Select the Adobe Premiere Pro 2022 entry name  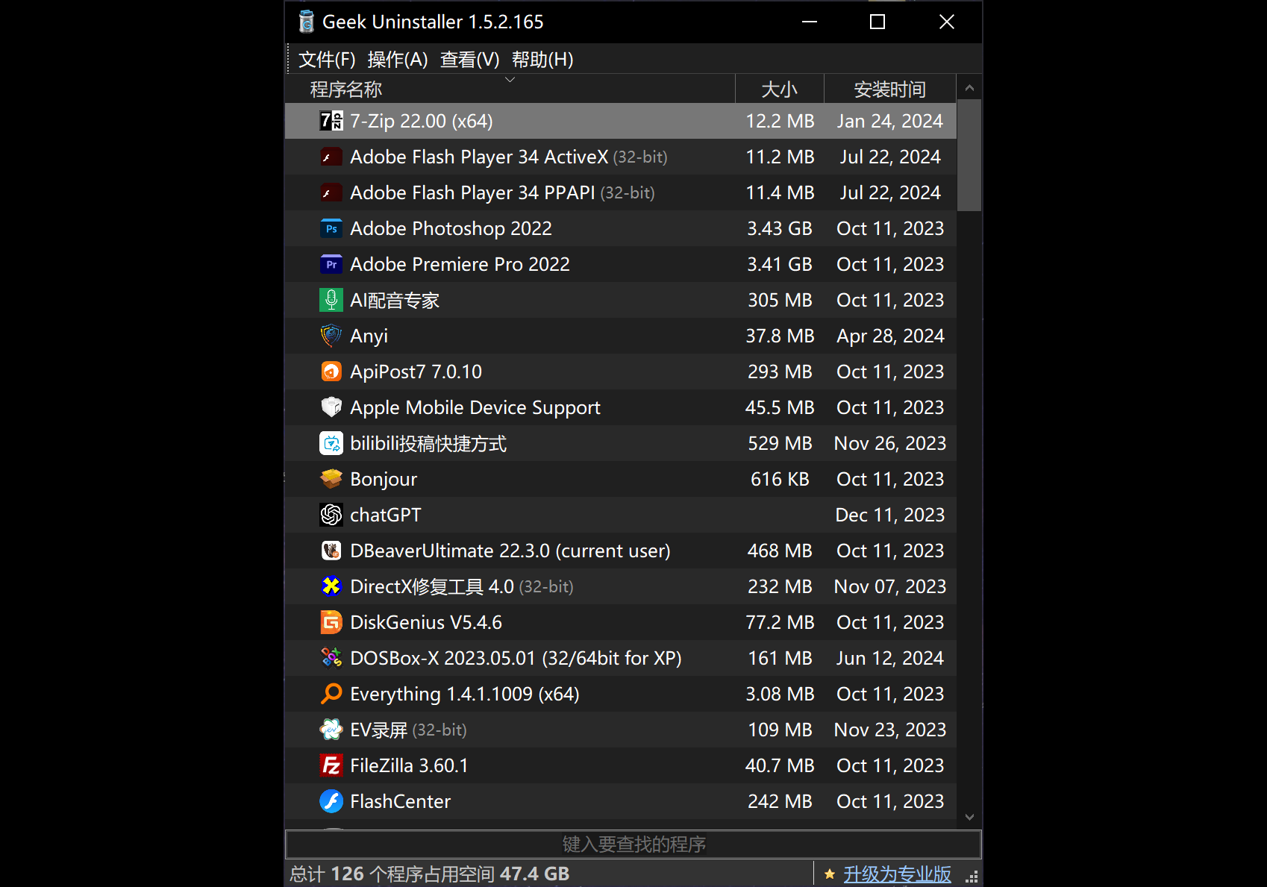460,264
